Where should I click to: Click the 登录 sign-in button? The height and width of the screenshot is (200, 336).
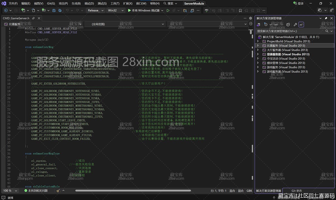coord(298,4)
